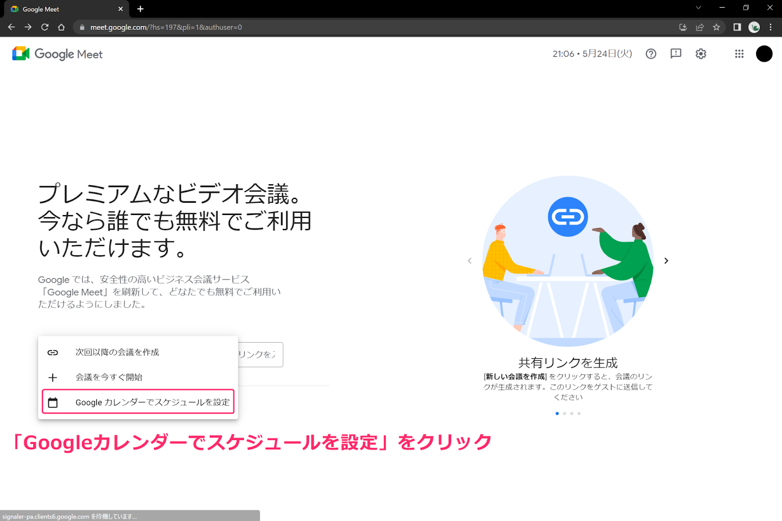Reload the Meet page
The width and height of the screenshot is (782, 521).
coord(45,27)
